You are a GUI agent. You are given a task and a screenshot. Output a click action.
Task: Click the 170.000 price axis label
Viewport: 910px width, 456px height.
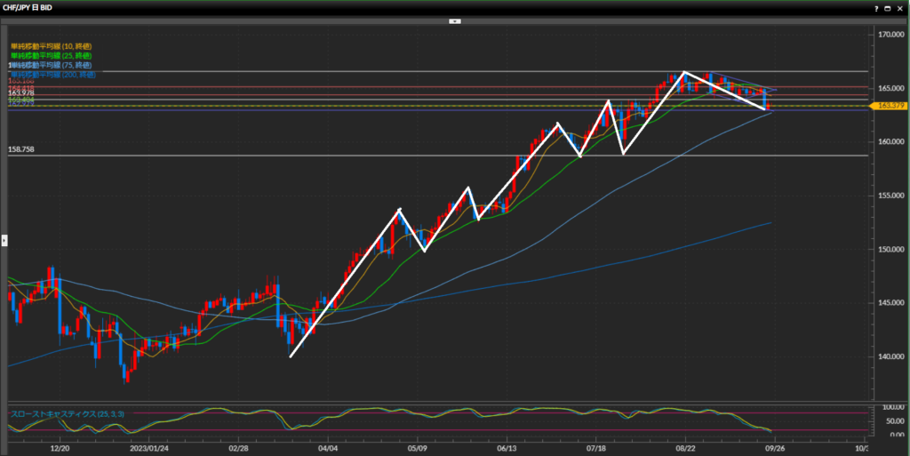pyautogui.click(x=890, y=35)
